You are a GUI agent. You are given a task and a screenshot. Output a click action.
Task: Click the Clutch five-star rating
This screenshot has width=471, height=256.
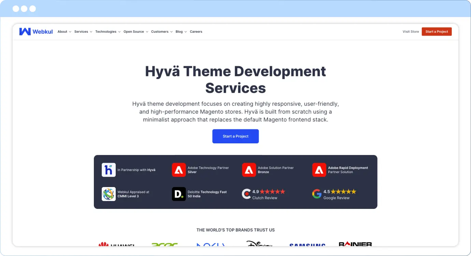(x=273, y=191)
